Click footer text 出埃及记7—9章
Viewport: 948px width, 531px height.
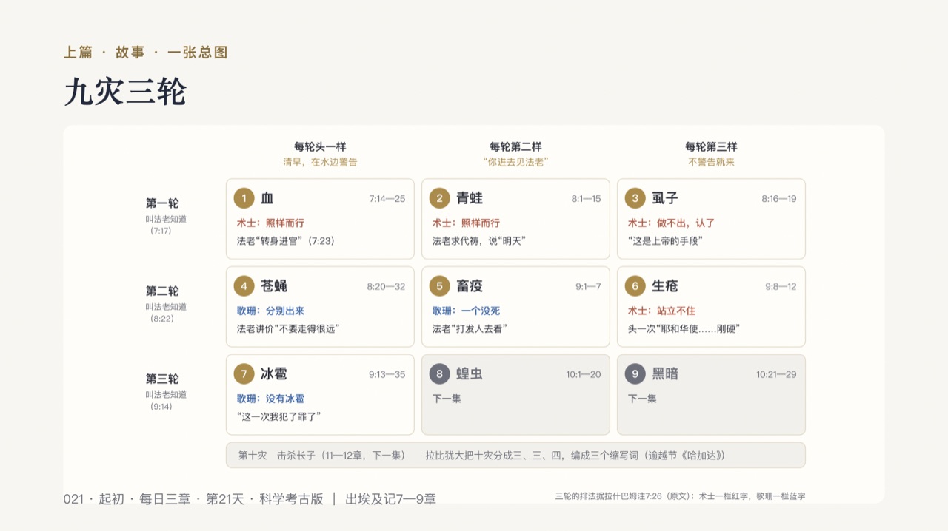391,499
